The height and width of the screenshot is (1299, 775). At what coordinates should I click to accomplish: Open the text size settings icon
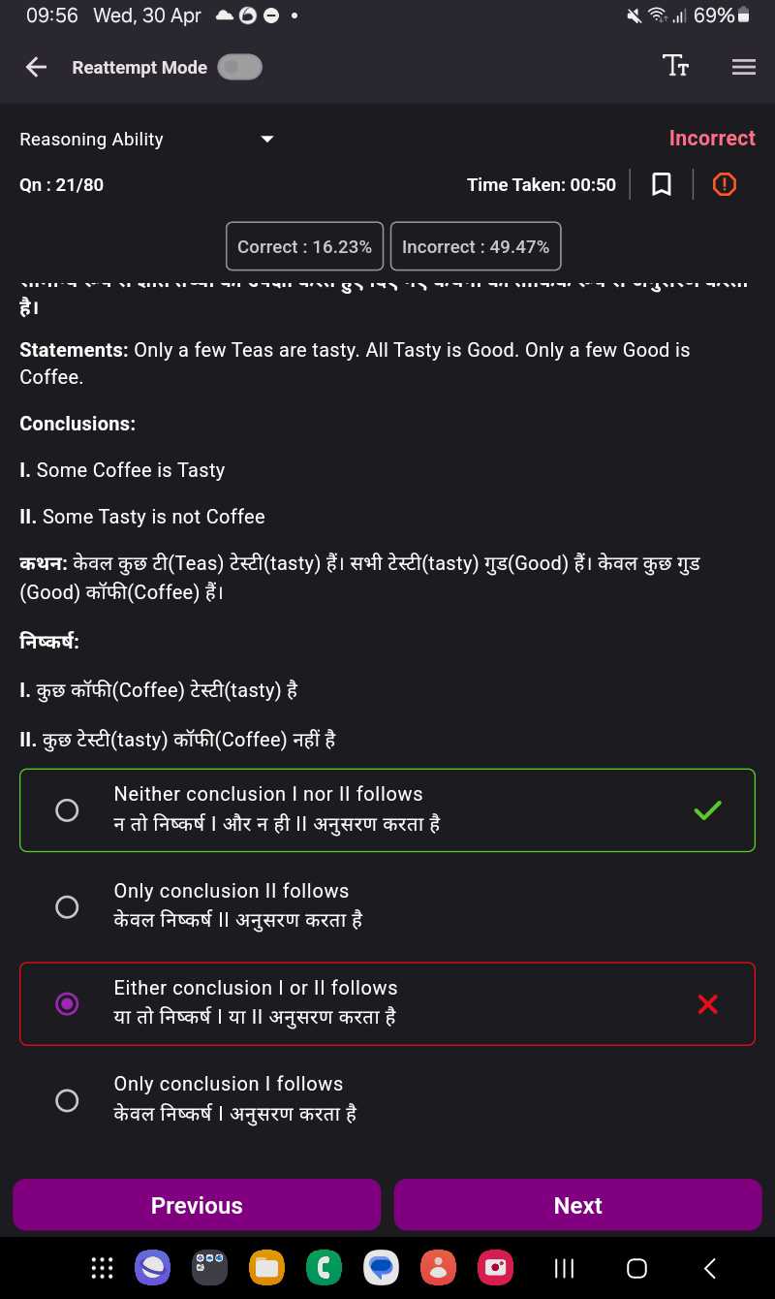tap(675, 66)
